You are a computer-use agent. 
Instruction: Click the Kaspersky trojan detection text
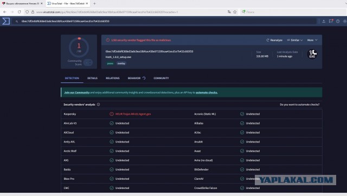point(133,114)
